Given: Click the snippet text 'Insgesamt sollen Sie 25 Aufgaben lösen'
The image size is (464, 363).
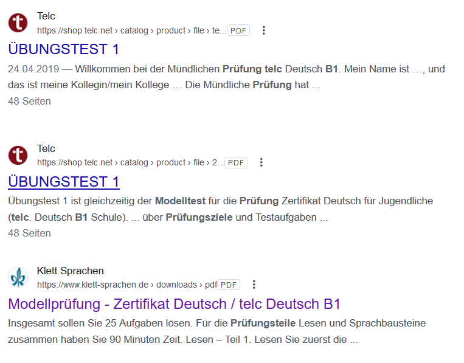Looking at the screenshot, I should click(x=100, y=323).
